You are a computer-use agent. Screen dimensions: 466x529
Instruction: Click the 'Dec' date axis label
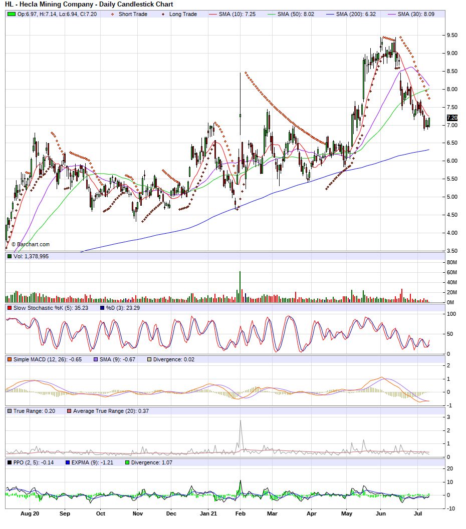pyautogui.click(x=171, y=514)
